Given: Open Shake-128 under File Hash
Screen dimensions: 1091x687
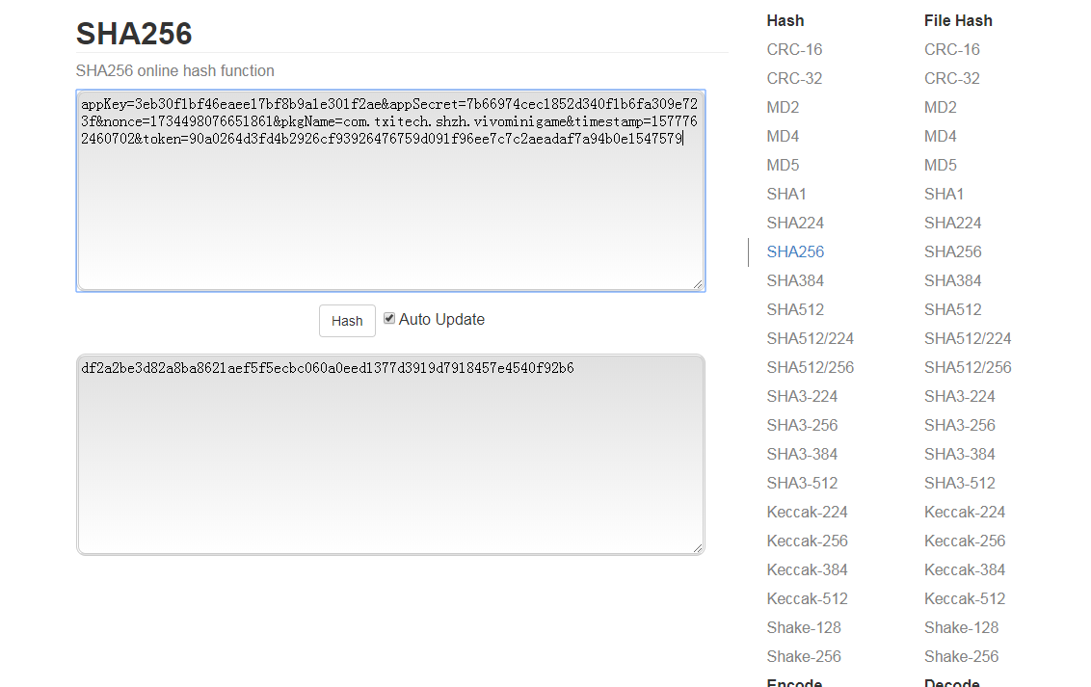Looking at the screenshot, I should 962,627.
